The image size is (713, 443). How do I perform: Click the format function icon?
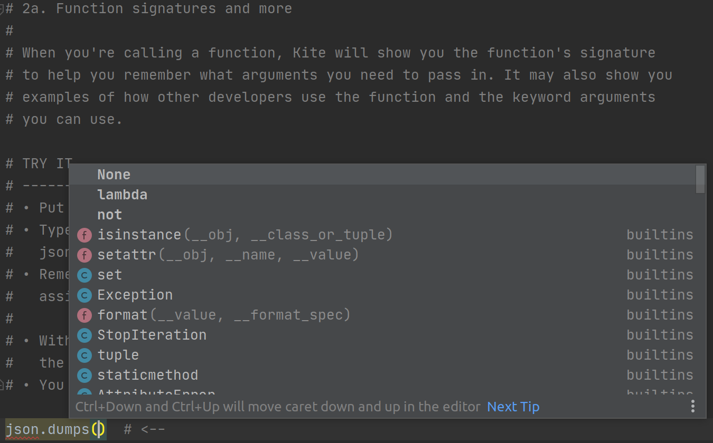tap(85, 315)
